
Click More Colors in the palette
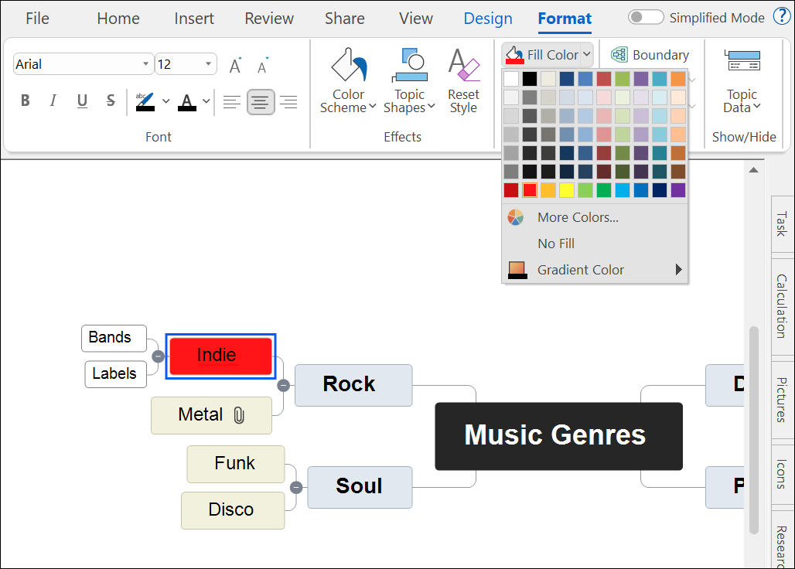[x=578, y=217]
